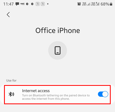Screen dimensions: 115x112
Task: Tap the battery icon in the status bar
Action: (111, 4)
